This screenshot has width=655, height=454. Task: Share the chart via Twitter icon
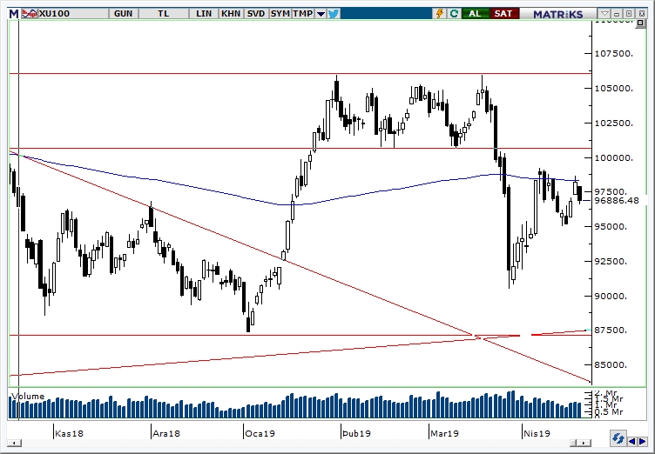(x=334, y=14)
